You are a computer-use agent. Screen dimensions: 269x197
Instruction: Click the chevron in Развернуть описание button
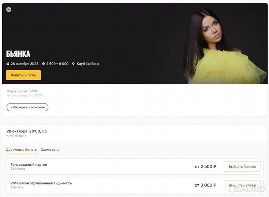11,107
